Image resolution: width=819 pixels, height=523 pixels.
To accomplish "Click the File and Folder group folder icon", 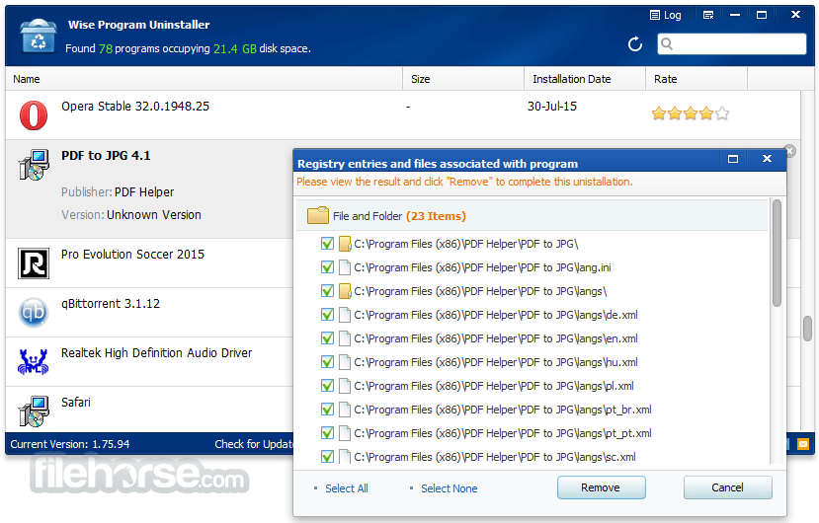I will (x=317, y=215).
